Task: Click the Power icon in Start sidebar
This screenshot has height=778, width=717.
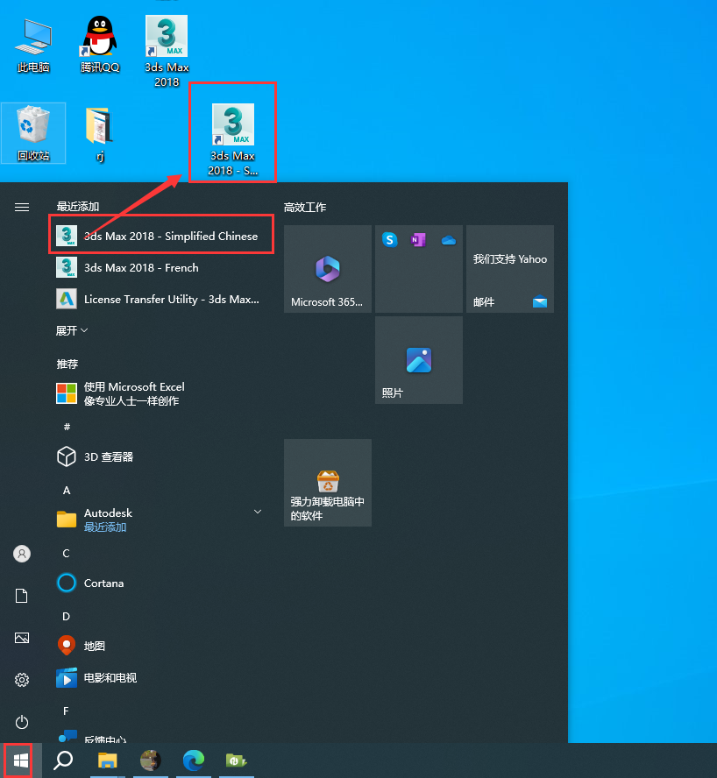Action: point(22,722)
